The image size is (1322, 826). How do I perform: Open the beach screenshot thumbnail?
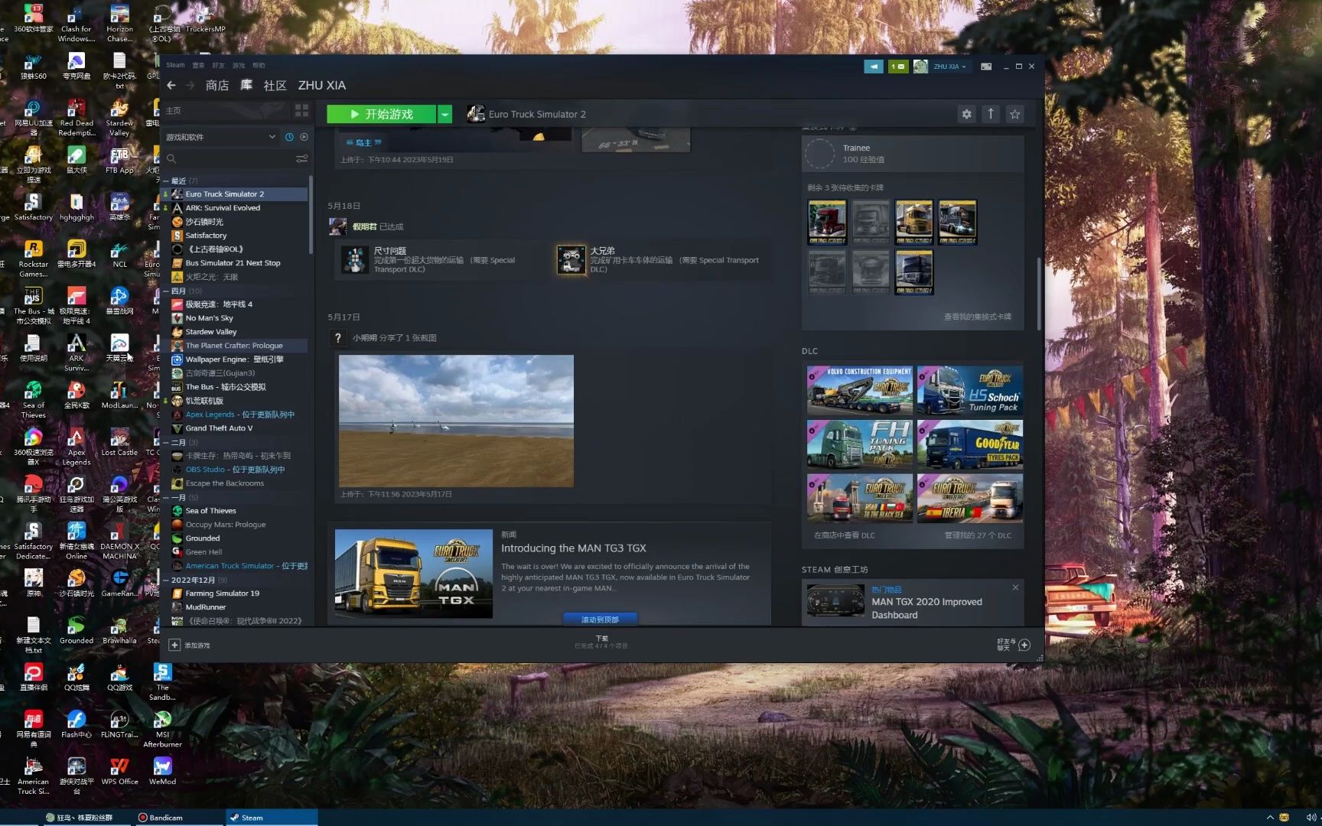[456, 421]
